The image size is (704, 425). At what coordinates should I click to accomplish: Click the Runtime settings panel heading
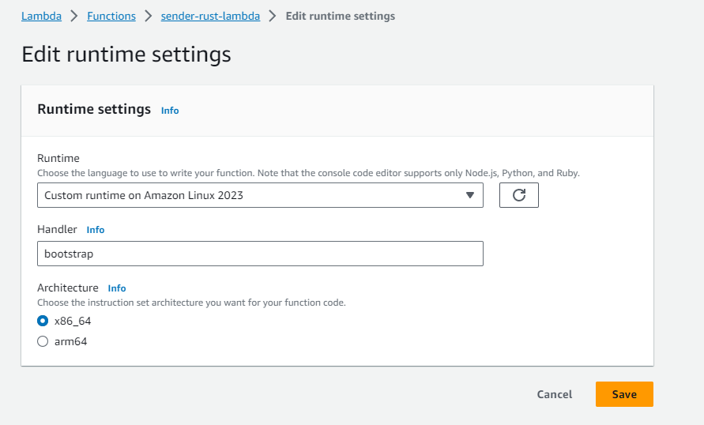tap(94, 109)
